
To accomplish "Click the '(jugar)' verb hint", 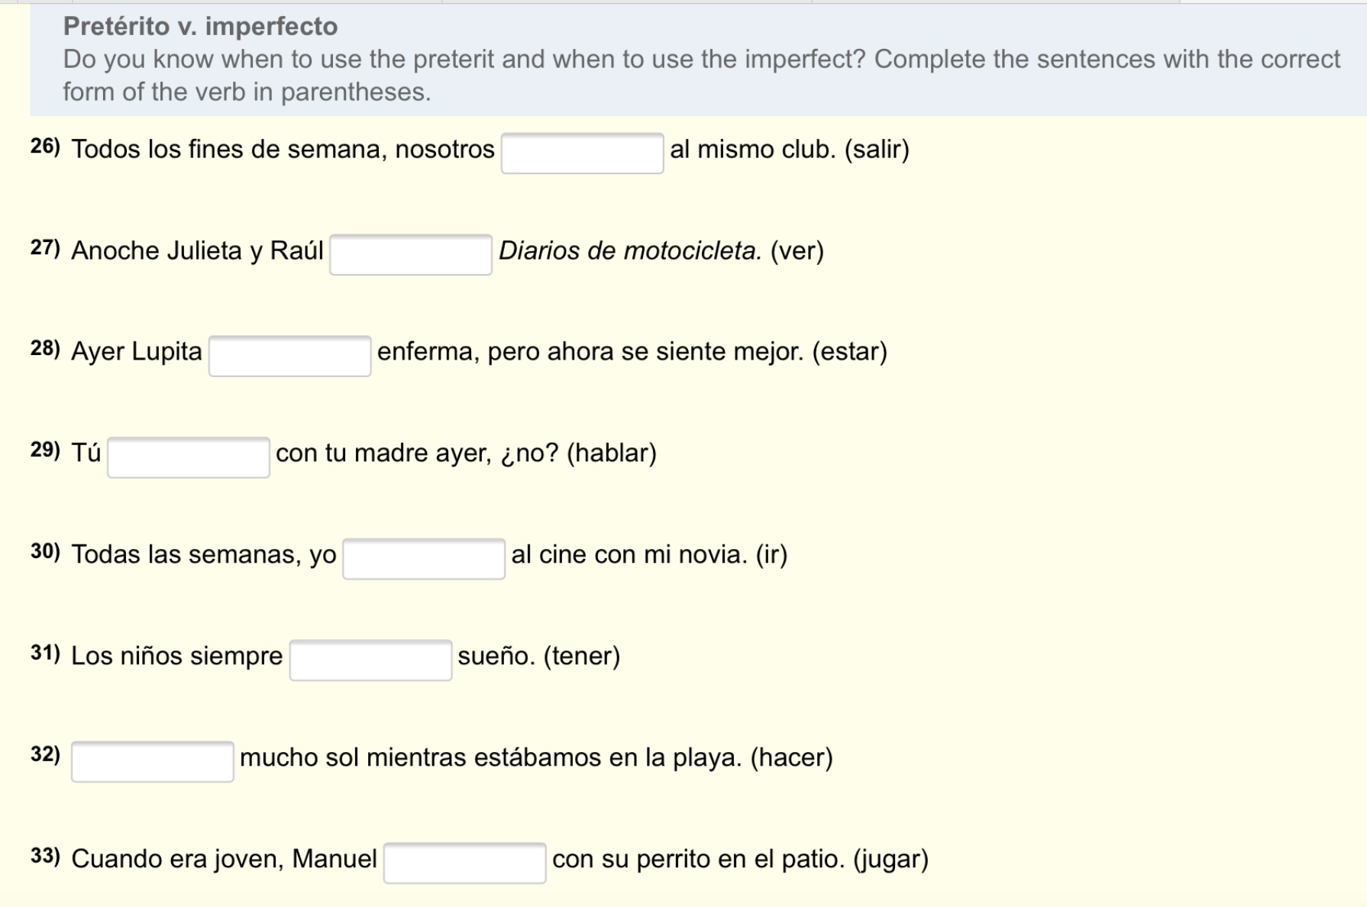I will pos(890,859).
